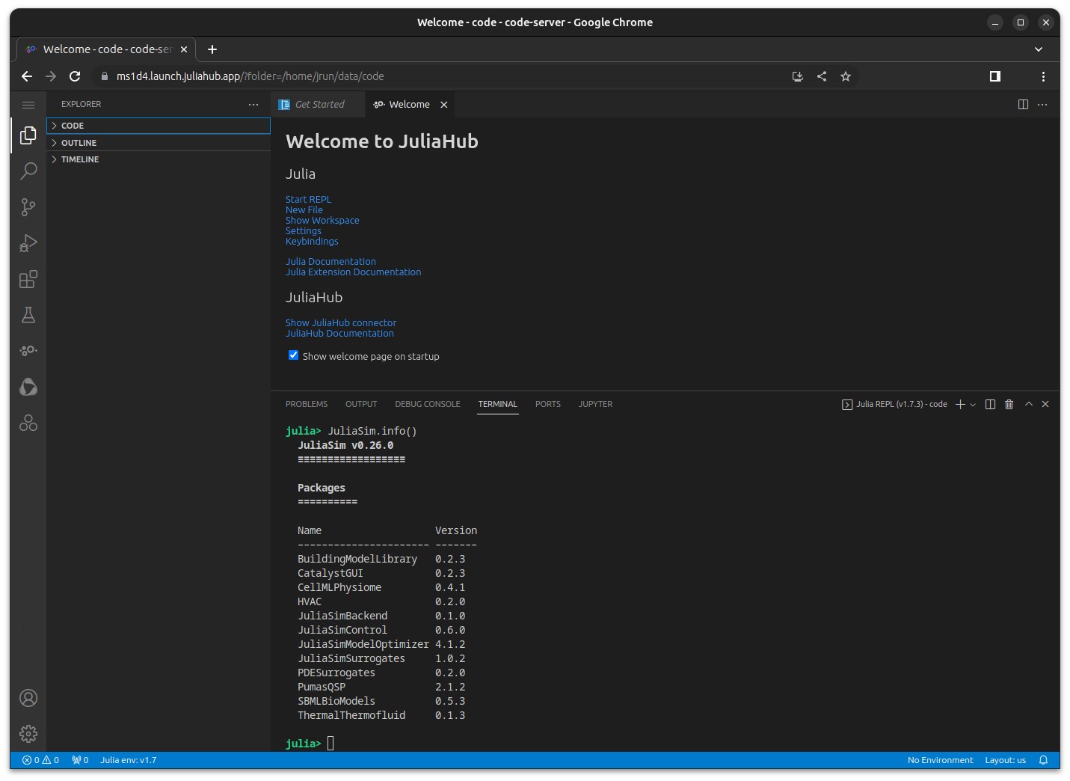Click the julia> terminal prompt cursor

[330, 743]
